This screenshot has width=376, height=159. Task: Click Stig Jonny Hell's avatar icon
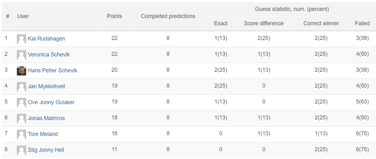[21, 150]
